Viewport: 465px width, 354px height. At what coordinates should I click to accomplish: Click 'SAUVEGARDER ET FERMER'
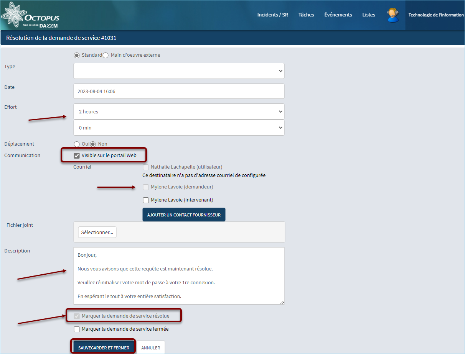coord(103,347)
